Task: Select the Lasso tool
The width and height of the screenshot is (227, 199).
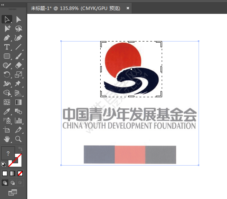Action: (18, 29)
